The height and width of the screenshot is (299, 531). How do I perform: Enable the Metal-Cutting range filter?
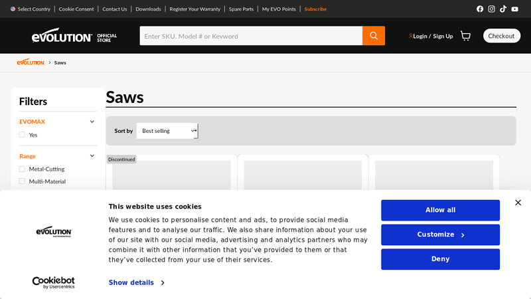22,169
